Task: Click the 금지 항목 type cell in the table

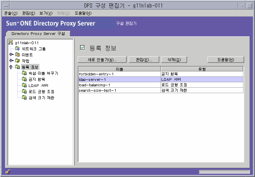Action: [x=202, y=74]
